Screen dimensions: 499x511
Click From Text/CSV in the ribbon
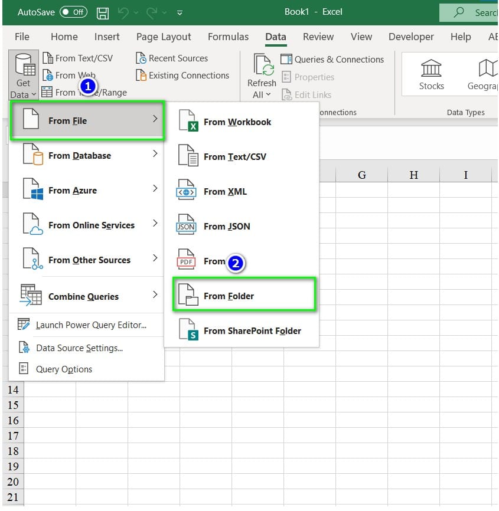(x=77, y=58)
